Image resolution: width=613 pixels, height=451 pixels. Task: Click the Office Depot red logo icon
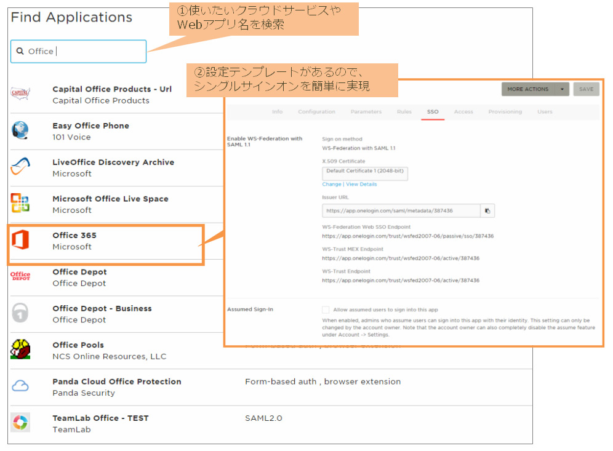point(20,276)
